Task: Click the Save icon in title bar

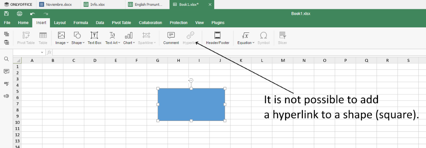Action: 6,14
